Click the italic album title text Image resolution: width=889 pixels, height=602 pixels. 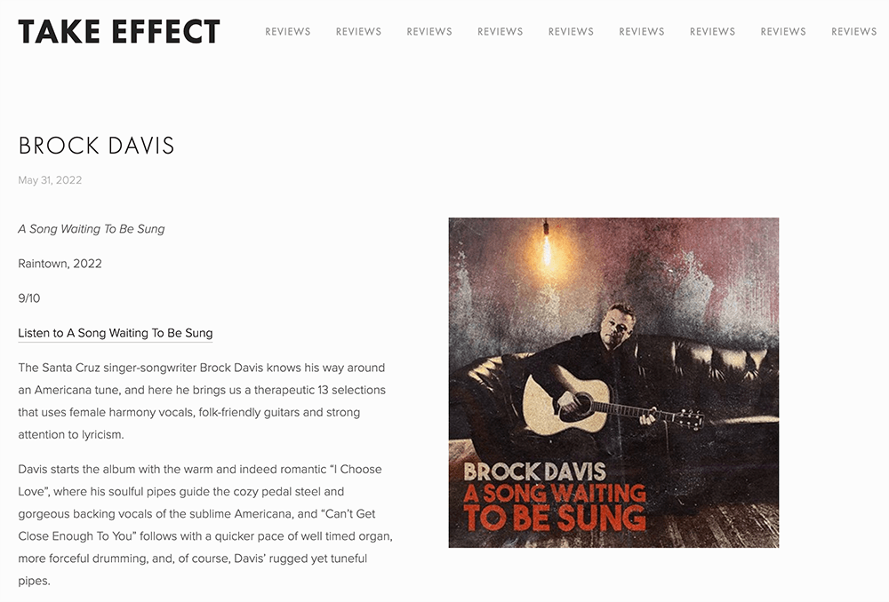92,229
